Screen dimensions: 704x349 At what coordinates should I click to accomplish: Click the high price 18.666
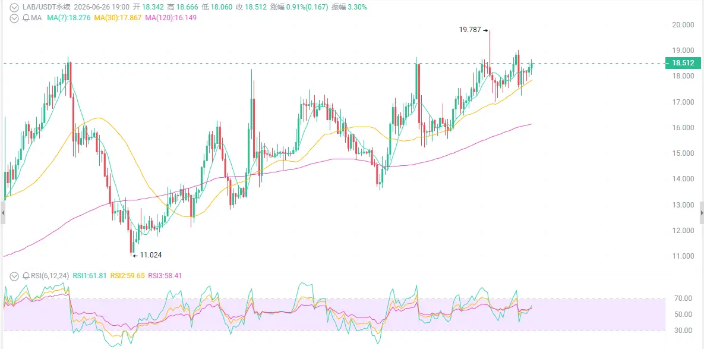pos(187,7)
